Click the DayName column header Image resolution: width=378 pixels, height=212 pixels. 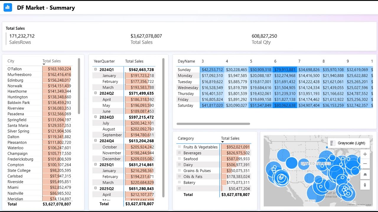click(186, 61)
